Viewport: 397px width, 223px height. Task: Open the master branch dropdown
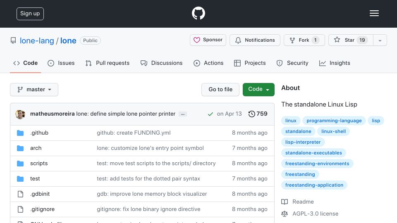34,90
